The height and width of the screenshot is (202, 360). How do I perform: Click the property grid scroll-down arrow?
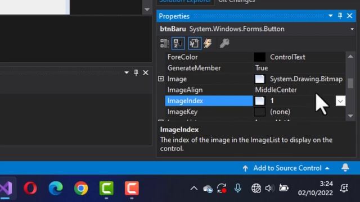pos(350,116)
